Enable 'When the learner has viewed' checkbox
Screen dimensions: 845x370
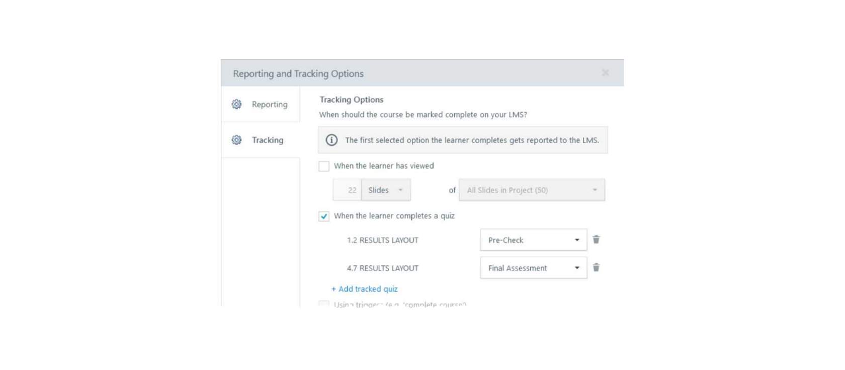click(x=324, y=166)
